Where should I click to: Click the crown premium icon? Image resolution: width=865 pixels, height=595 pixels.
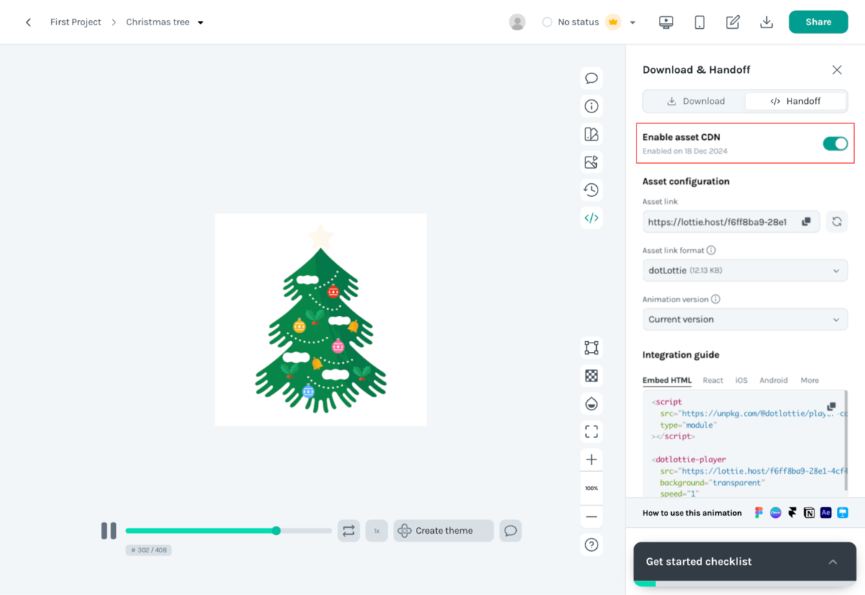click(613, 22)
